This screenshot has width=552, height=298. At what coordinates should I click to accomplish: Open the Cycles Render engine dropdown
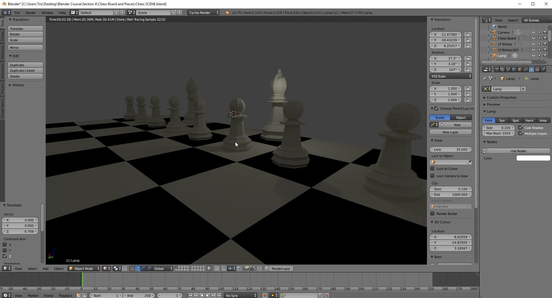coord(203,13)
